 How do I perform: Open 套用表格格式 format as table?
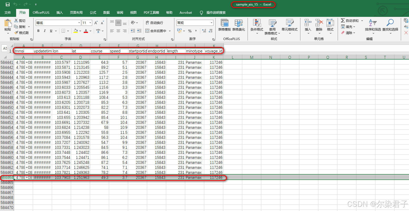coord(272,27)
